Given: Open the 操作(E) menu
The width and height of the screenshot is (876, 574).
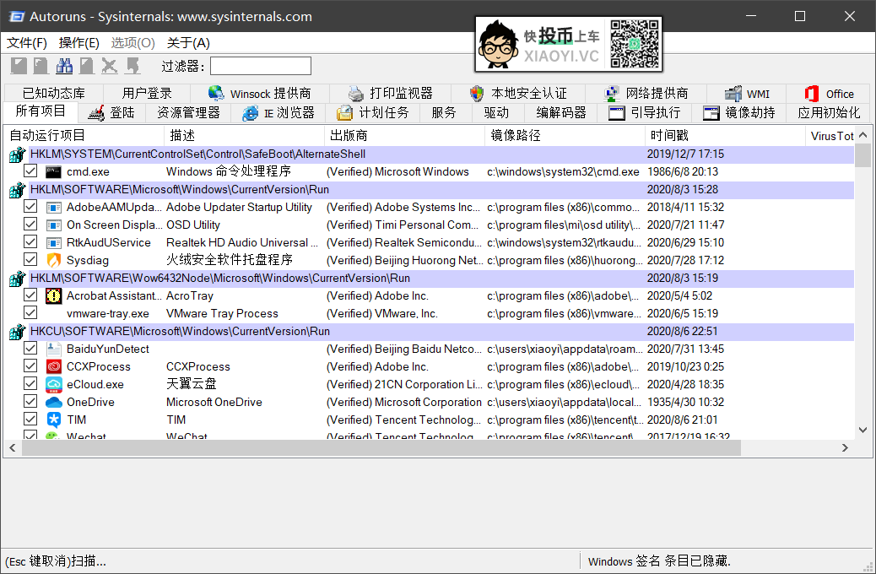Looking at the screenshot, I should 78,43.
